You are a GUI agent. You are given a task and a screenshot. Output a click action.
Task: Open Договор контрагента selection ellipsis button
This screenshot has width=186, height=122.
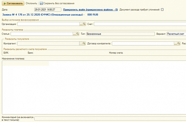[175, 44]
